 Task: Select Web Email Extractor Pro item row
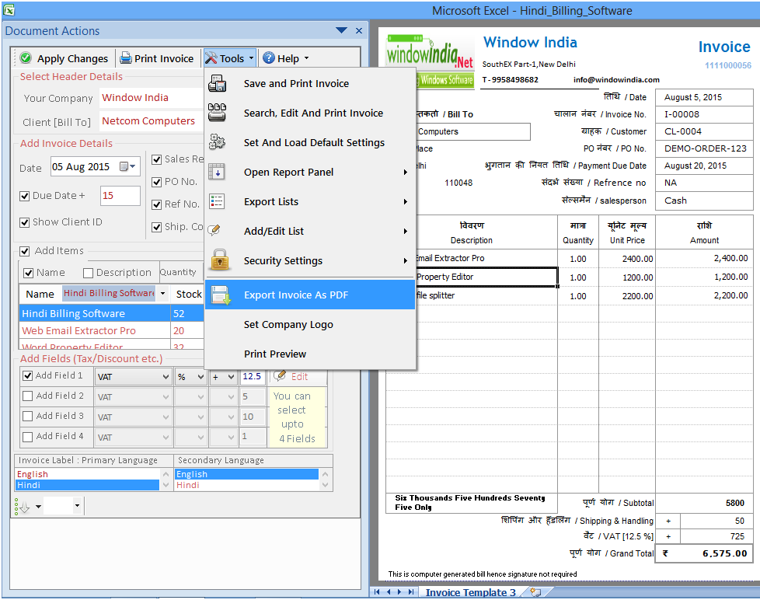pyautogui.click(x=111, y=330)
